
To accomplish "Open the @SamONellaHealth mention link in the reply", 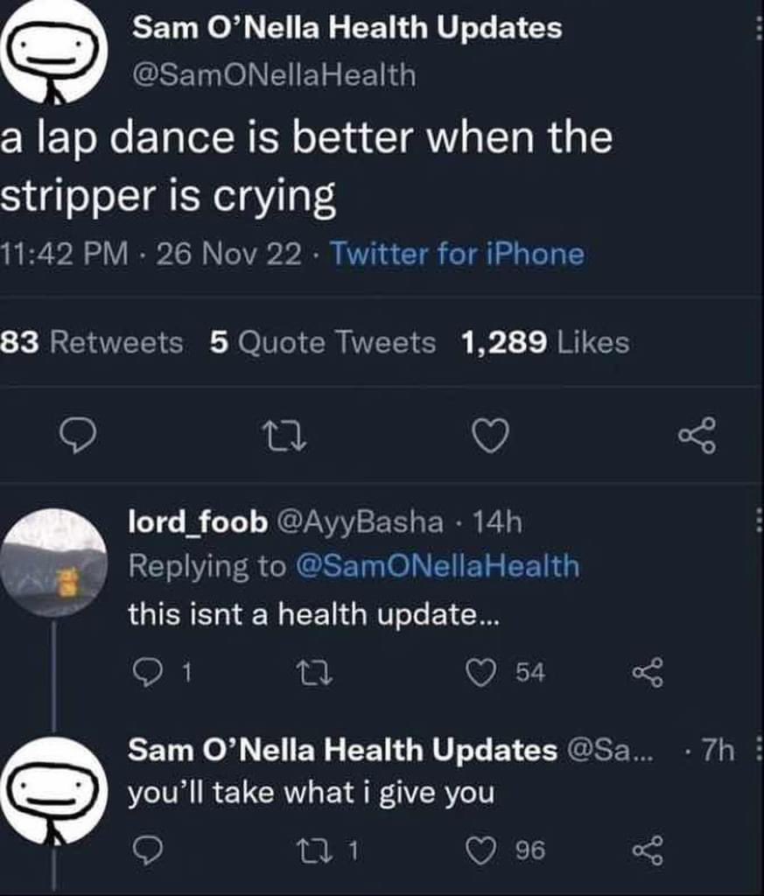I will [x=438, y=566].
